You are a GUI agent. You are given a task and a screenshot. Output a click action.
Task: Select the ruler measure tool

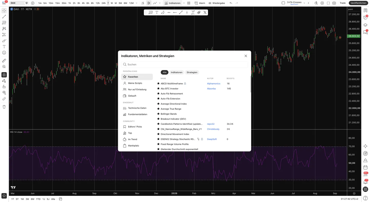point(4,61)
